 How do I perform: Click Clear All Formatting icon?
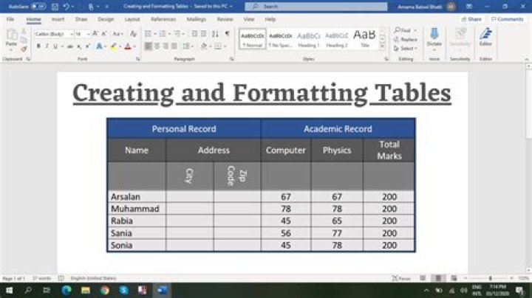click(x=133, y=34)
